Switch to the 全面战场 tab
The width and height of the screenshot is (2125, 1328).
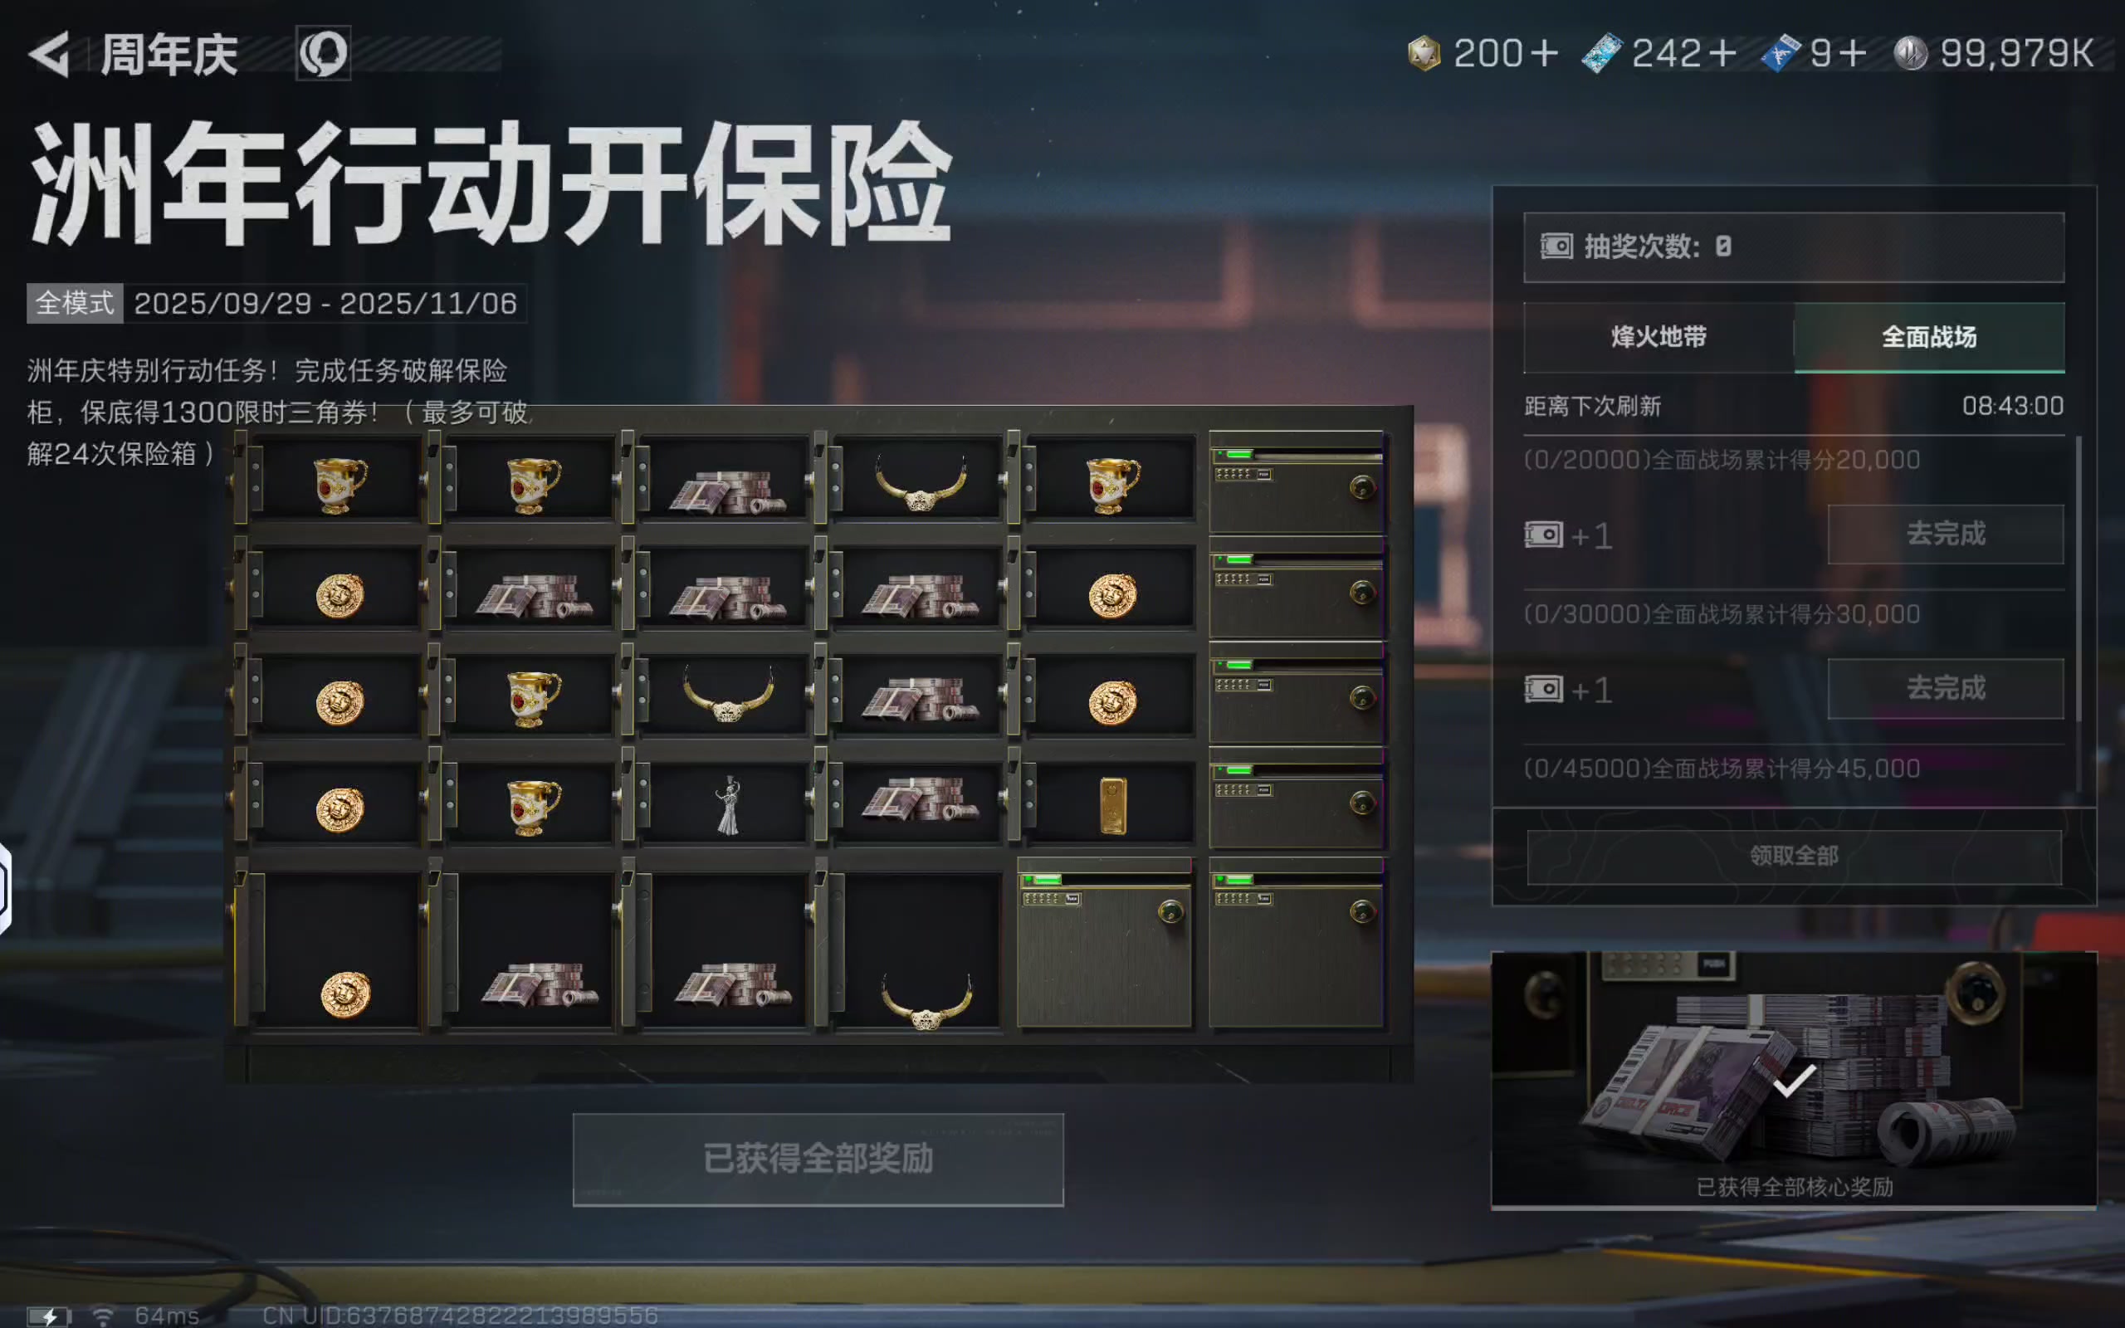point(1929,337)
